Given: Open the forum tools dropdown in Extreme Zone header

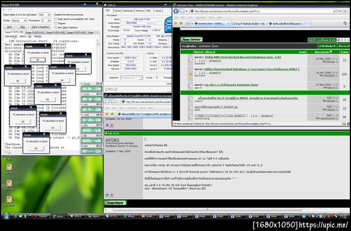Looking at the screenshot, I should [328, 46].
